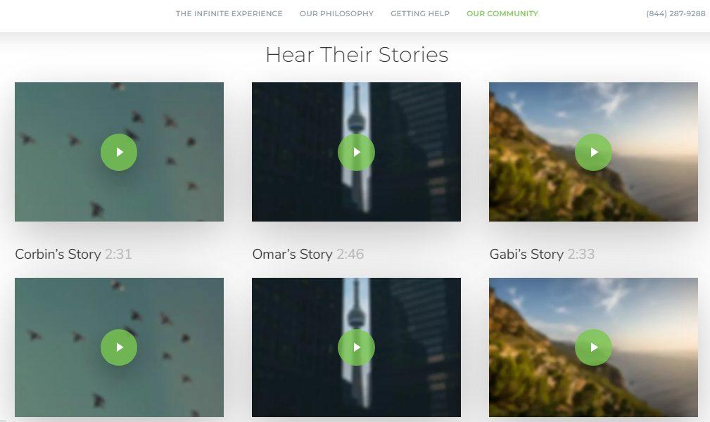Go to Our Philosophy page
Screen dimensions: 710x422
(x=336, y=13)
